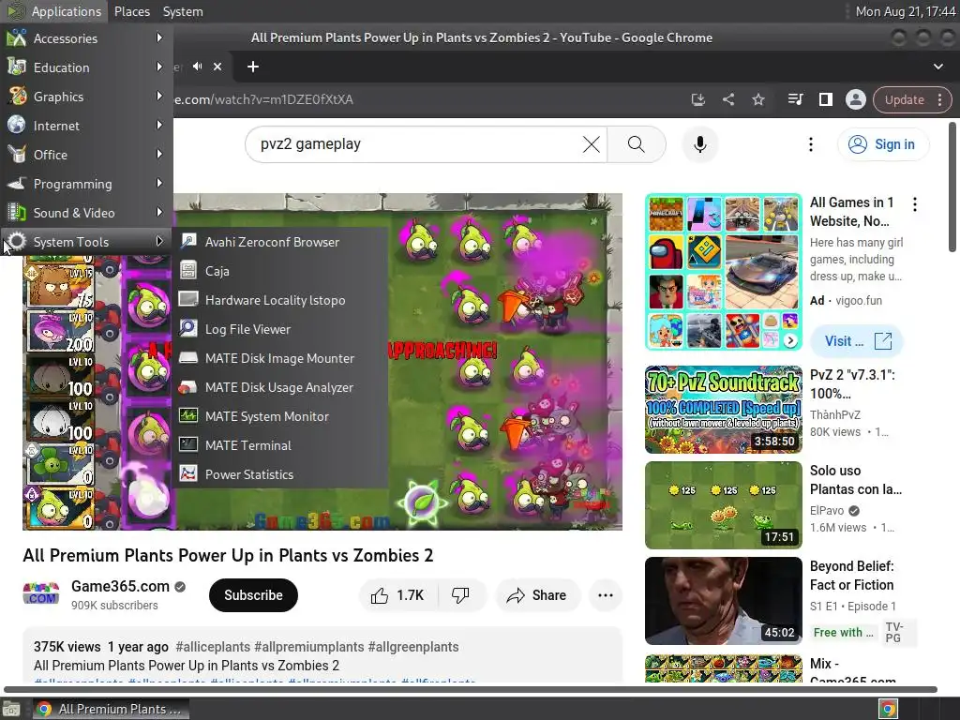The image size is (960, 720).
Task: Dislike the video with thumbs down
Action: pos(460,595)
